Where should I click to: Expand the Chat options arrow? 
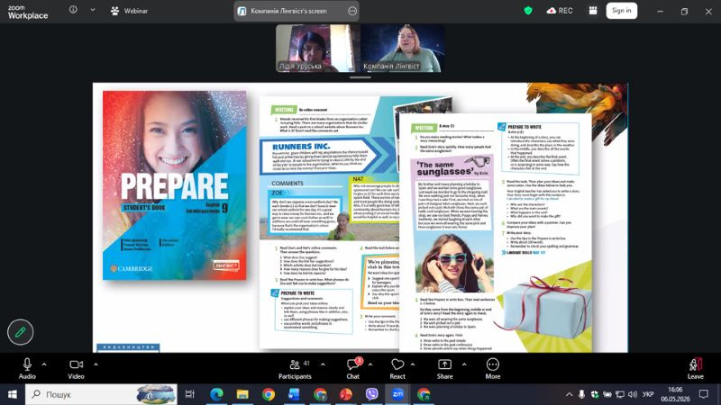click(370, 364)
